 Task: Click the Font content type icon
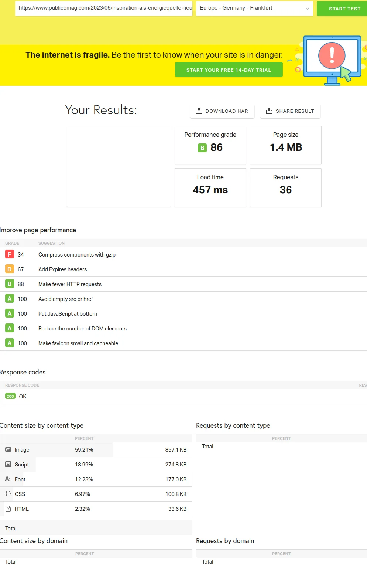coord(8,479)
